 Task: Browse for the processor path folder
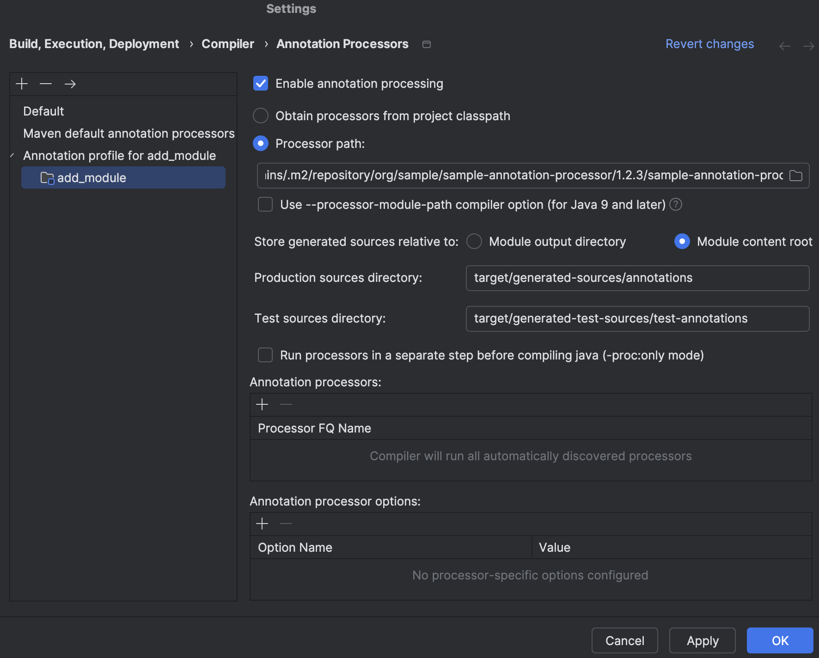pyautogui.click(x=797, y=176)
